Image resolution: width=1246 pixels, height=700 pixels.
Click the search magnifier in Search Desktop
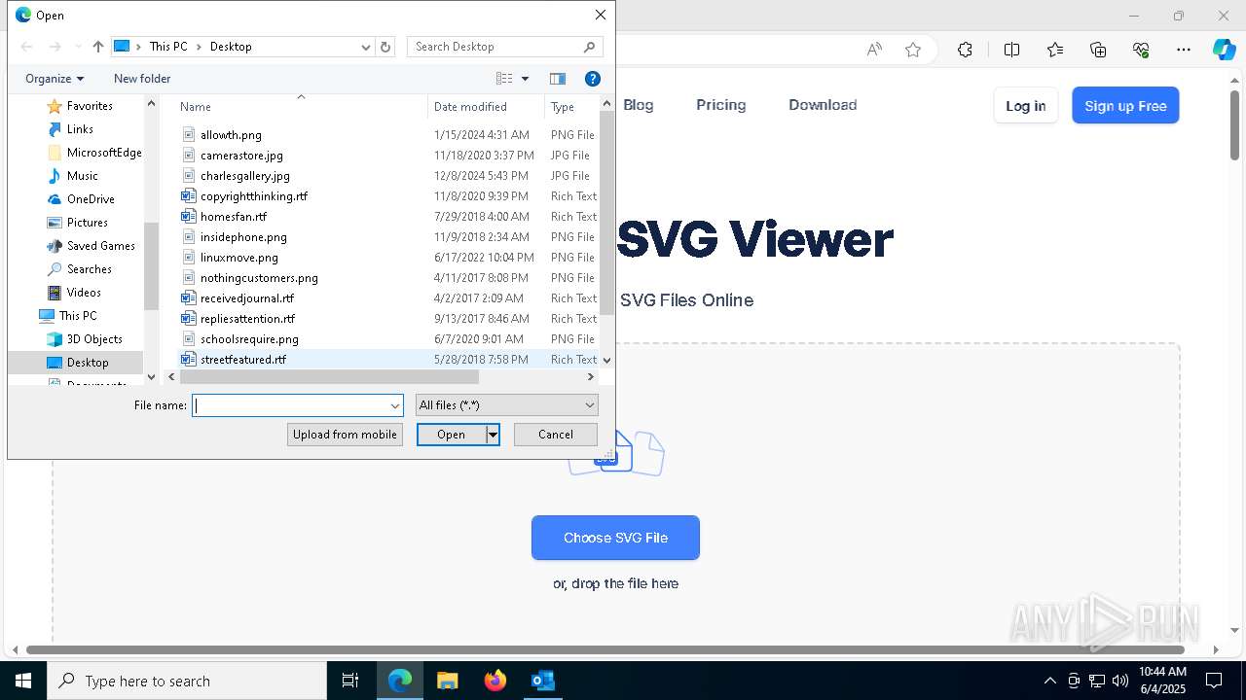[589, 47]
